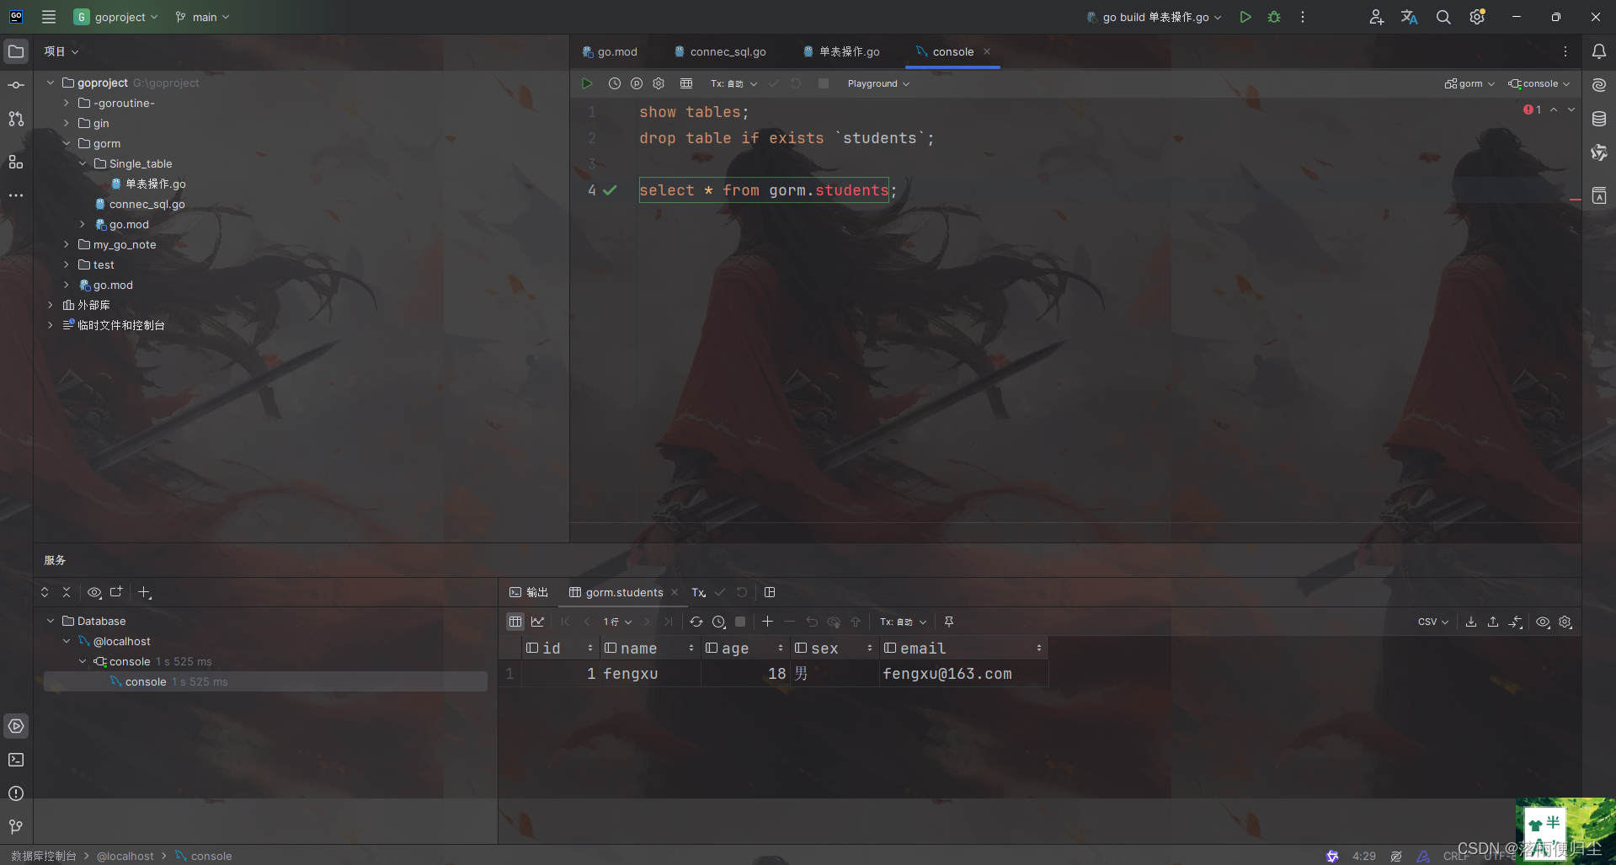Show more tool windows ellipsis

16,195
